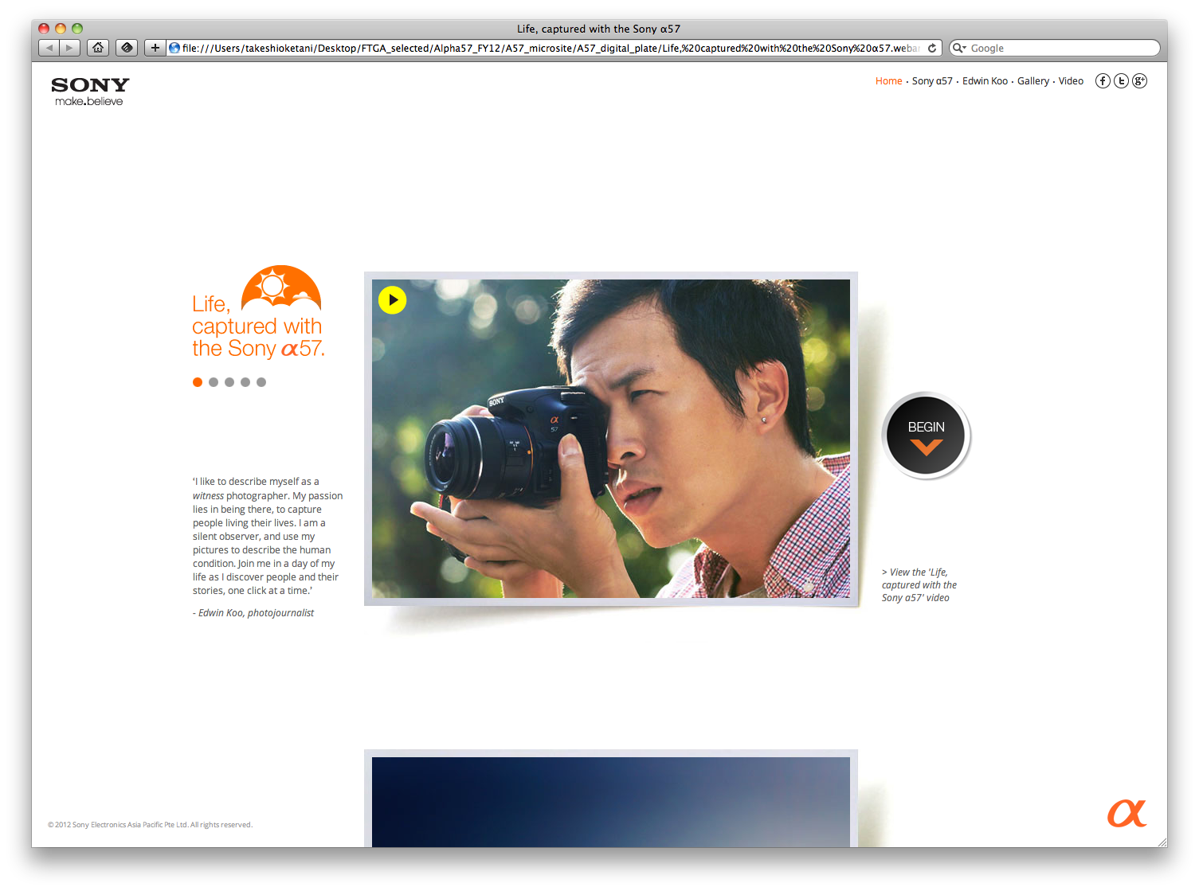This screenshot has height=891, width=1199.
Task: Select the second pagination dot
Action: 214,382
